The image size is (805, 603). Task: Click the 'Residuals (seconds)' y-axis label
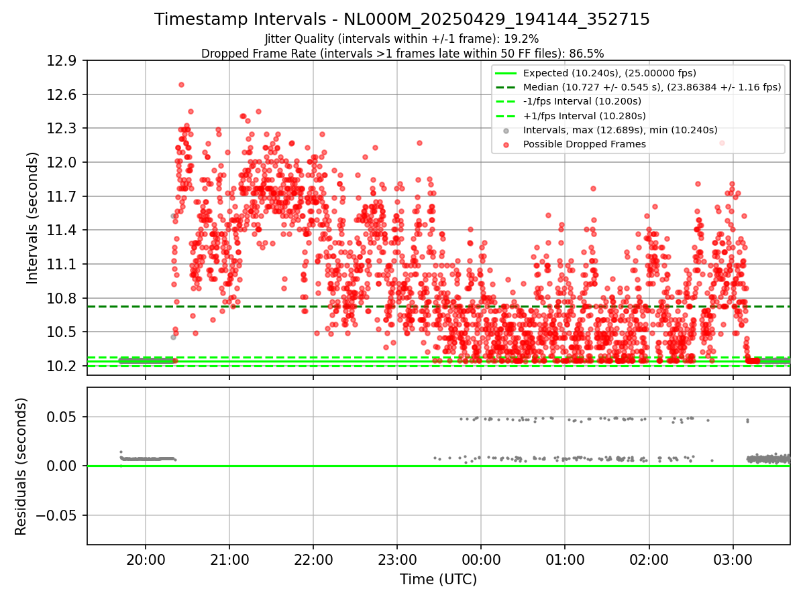click(21, 466)
